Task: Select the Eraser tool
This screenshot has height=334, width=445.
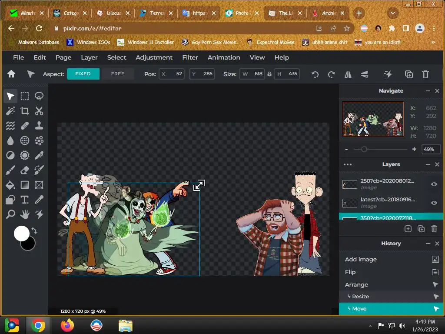Action: pos(25,170)
